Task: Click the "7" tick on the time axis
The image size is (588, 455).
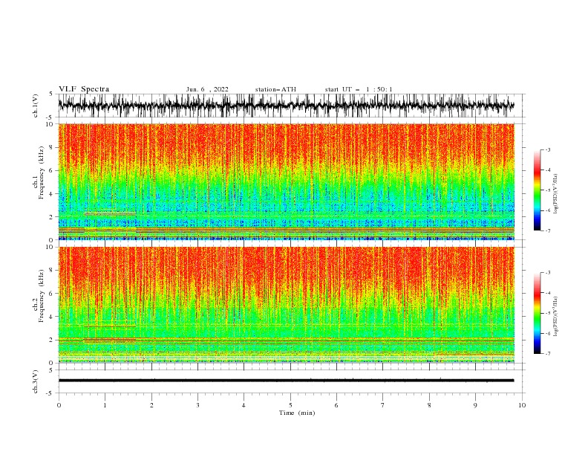Action: [x=383, y=405]
